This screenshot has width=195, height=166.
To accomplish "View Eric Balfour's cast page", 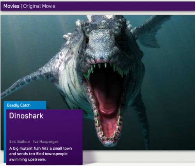I will (19, 142).
